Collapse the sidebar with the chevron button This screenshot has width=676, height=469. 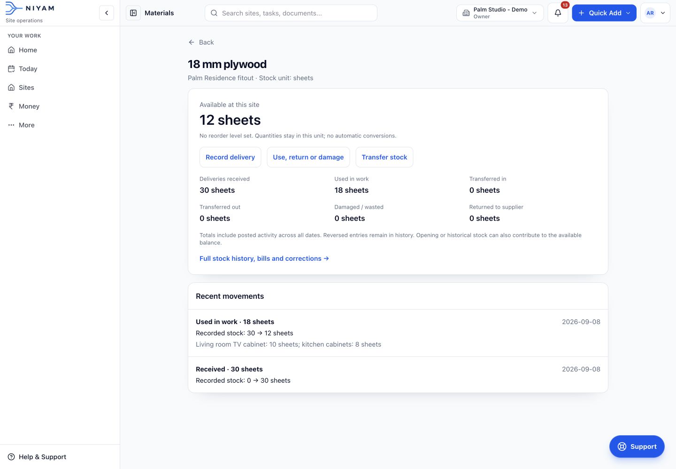107,13
